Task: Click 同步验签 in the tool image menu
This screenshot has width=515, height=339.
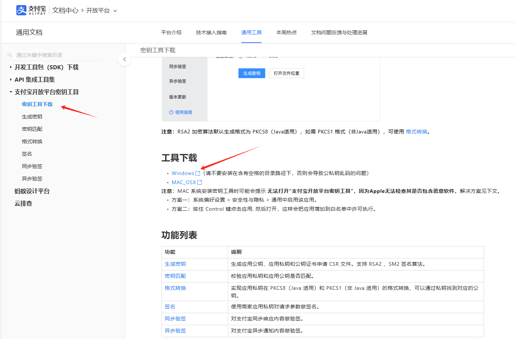Action: pos(177,66)
